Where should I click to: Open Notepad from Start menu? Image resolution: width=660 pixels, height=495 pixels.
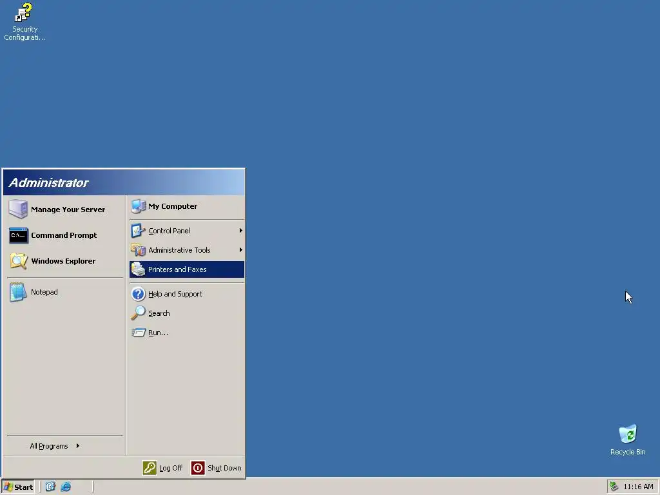(65, 292)
